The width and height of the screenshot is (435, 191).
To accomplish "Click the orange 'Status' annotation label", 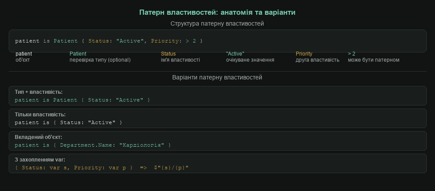I will coord(168,54).
